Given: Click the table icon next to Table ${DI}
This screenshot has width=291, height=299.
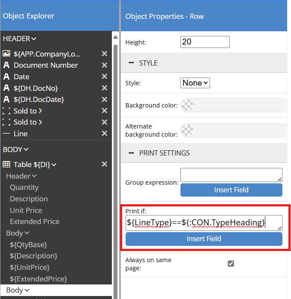Looking at the screenshot, I should 6,164.
